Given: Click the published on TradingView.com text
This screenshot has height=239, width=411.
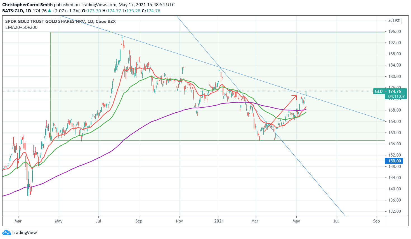Looking at the screenshot, I should (x=85, y=4).
